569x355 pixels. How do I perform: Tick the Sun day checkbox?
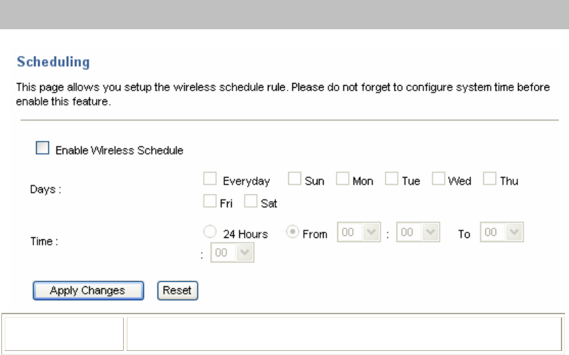[x=294, y=179]
